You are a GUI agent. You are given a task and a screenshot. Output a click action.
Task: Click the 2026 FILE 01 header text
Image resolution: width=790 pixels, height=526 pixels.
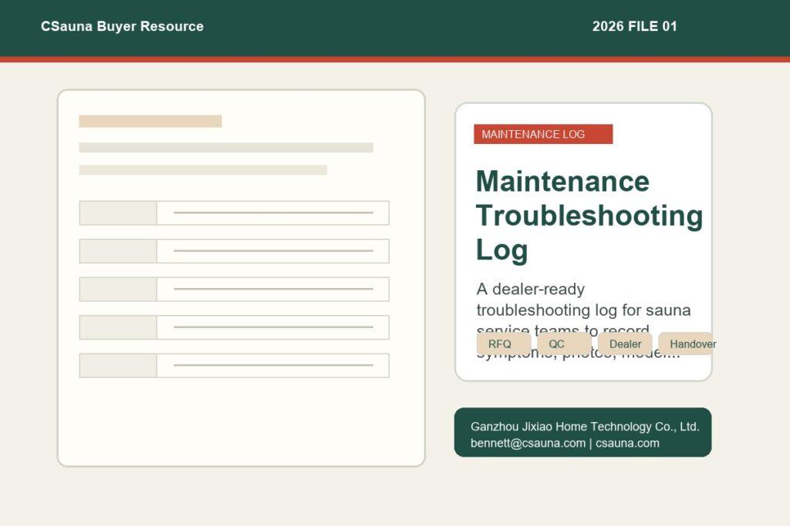(634, 26)
